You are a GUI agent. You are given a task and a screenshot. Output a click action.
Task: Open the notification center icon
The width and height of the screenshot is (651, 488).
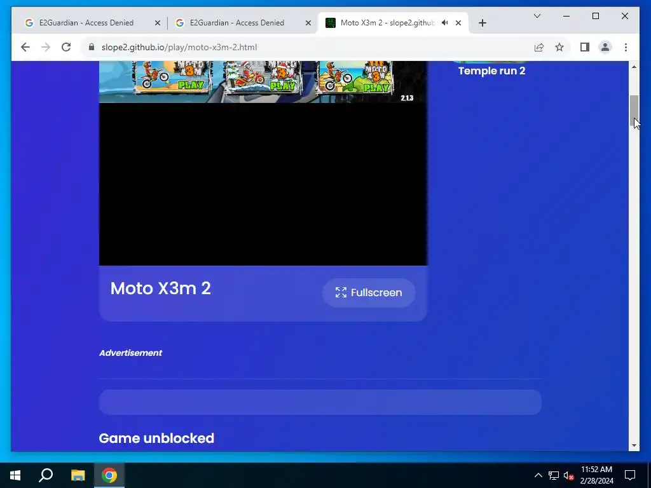[x=630, y=475]
